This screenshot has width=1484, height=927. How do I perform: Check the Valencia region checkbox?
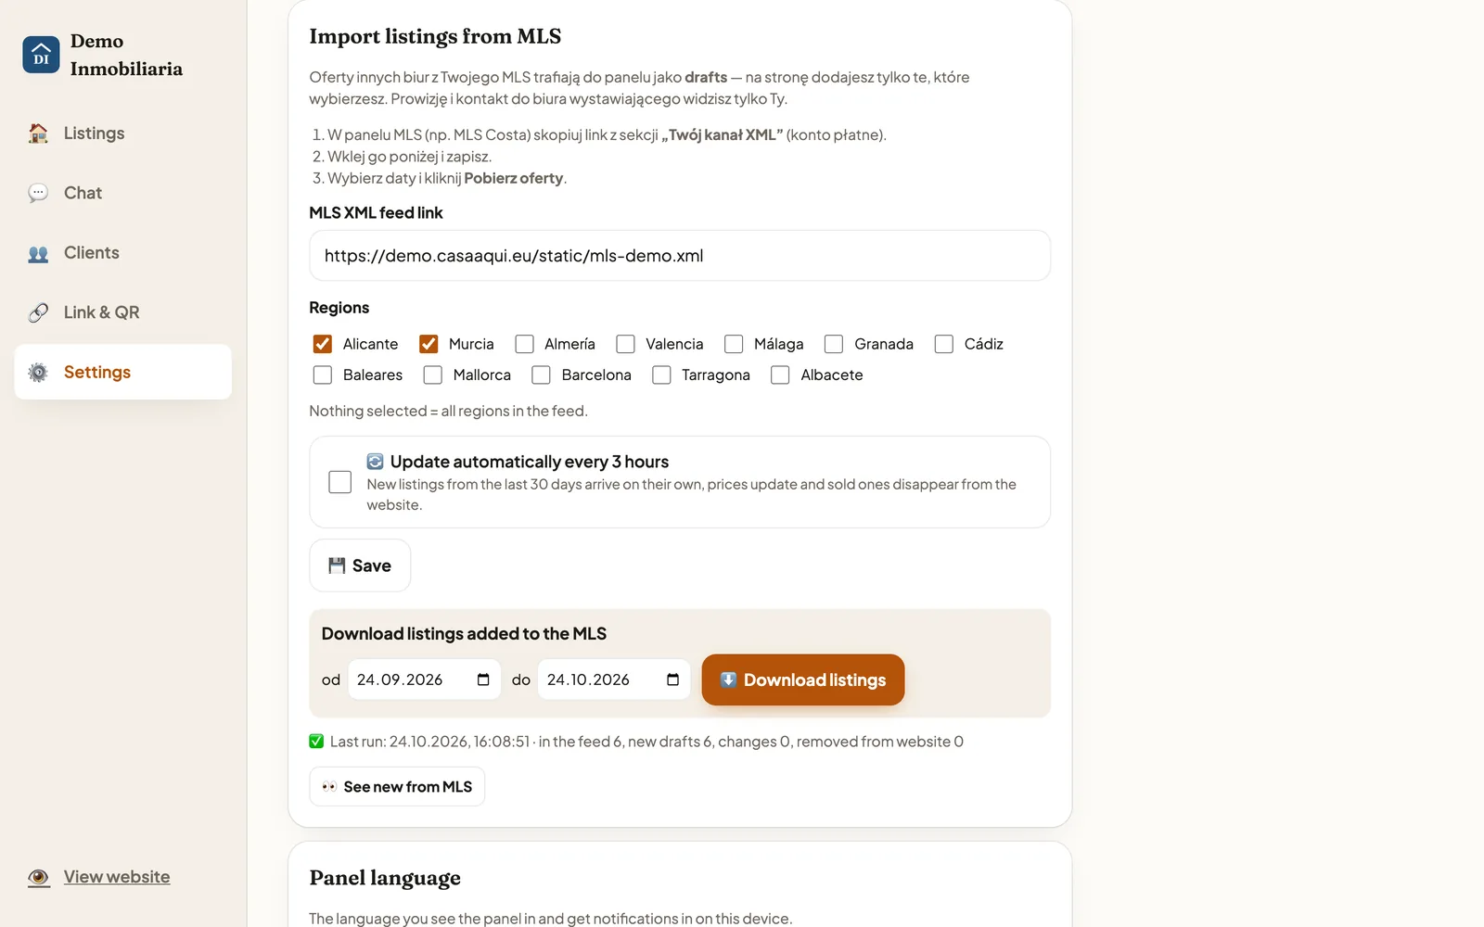(626, 344)
